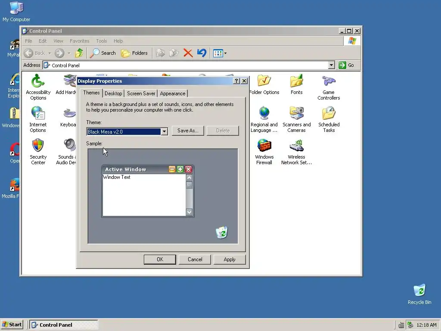Click the Save As... button
Viewport: 441px width, 331px height.
[188, 131]
